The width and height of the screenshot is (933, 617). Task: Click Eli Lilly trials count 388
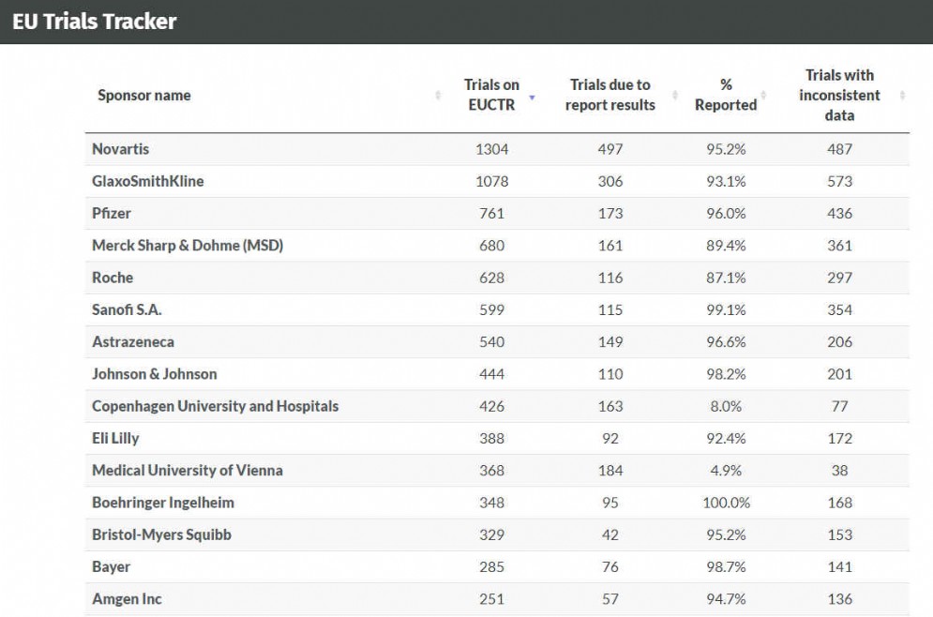pos(491,438)
